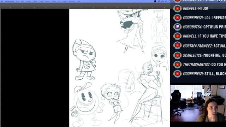Image resolution: width=226 pixels, height=127 pixels.
Task: Click the grumpy gnome-hat character sketch
Action: (x=84, y=60)
